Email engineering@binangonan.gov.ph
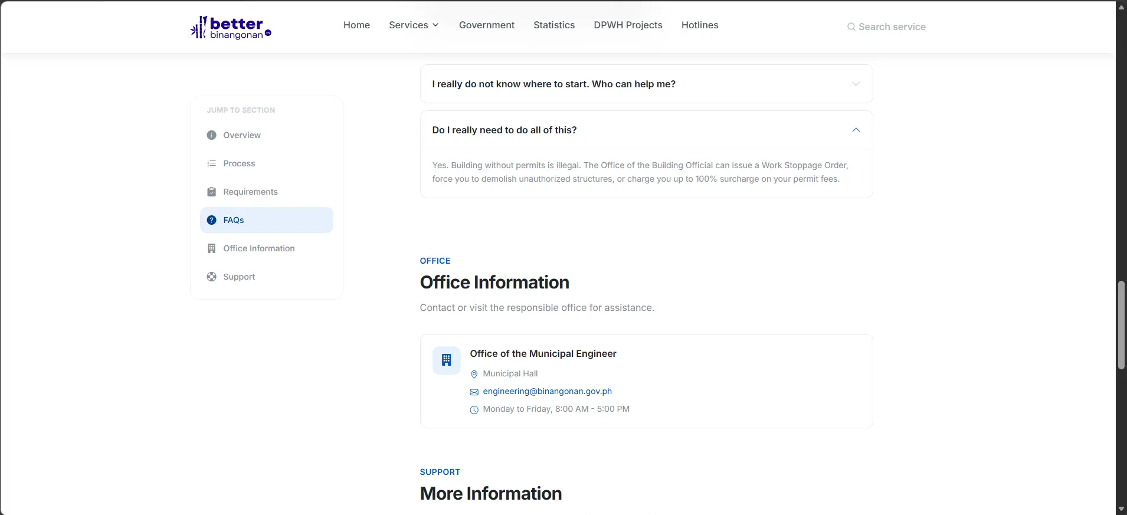The image size is (1127, 515). (547, 391)
